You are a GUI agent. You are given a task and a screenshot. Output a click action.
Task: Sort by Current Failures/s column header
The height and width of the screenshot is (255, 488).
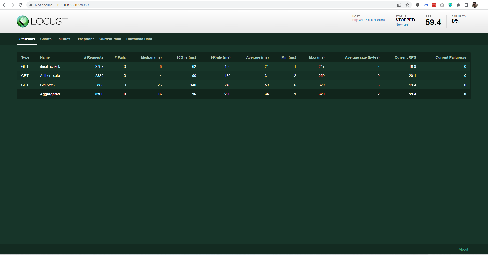[451, 57]
